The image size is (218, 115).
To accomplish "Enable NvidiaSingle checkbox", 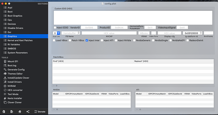I will coord(153,41).
